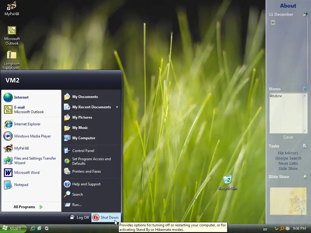Launch Media Player from Quick Launch bar
311x233 pixels.
click(x=46, y=228)
